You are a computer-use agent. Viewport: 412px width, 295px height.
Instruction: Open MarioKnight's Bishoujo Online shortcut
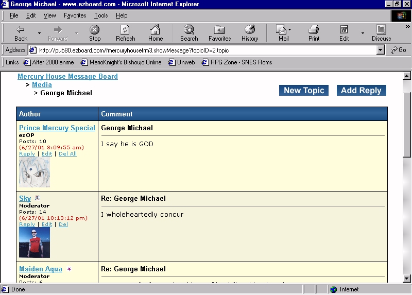(x=121, y=62)
